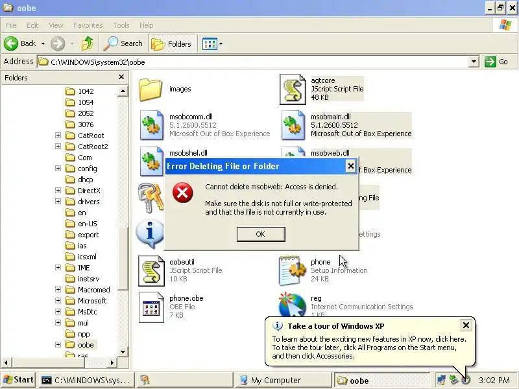Click the red error icon in dialog
This screenshot has width=519, height=389.
(183, 193)
